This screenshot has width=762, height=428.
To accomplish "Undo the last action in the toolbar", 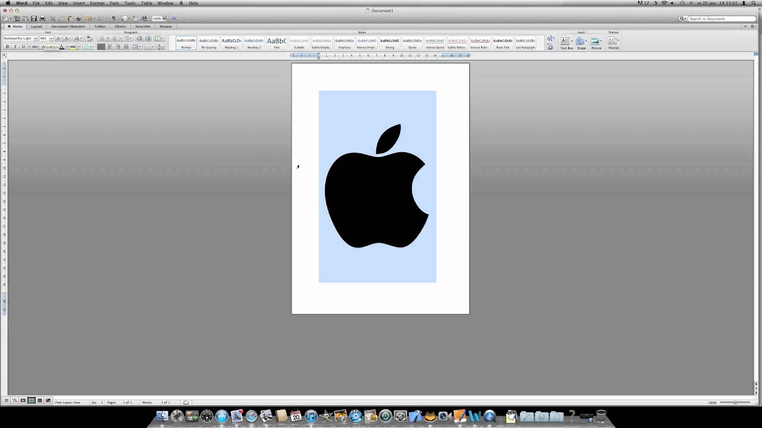I will 89,18.
